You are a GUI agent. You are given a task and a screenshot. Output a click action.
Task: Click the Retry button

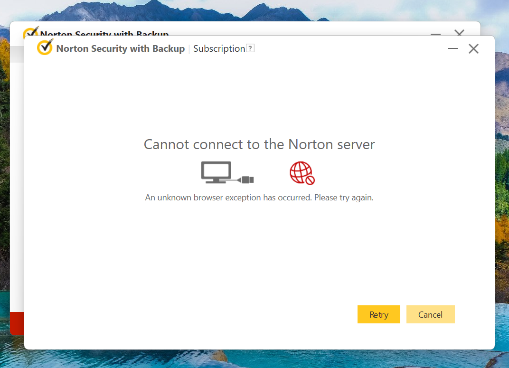(378, 314)
